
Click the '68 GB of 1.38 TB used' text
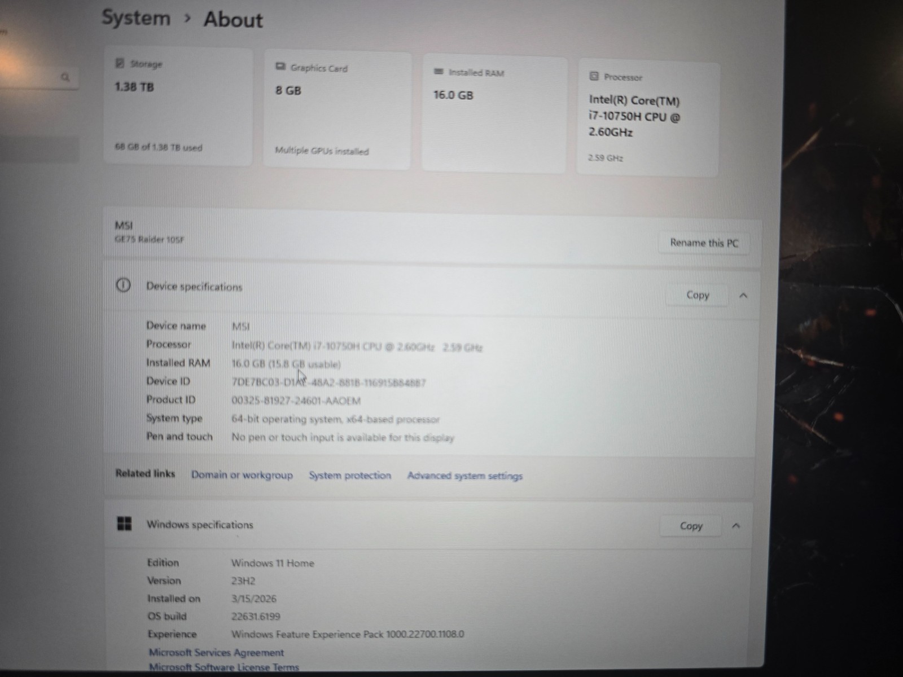click(159, 147)
